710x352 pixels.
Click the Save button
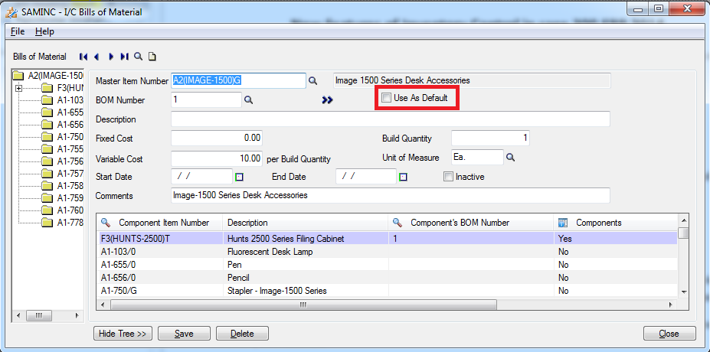(184, 334)
